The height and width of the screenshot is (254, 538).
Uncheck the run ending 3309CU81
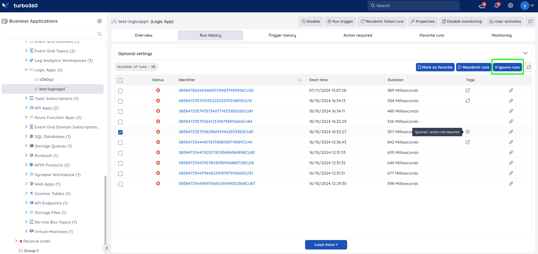coord(120,132)
